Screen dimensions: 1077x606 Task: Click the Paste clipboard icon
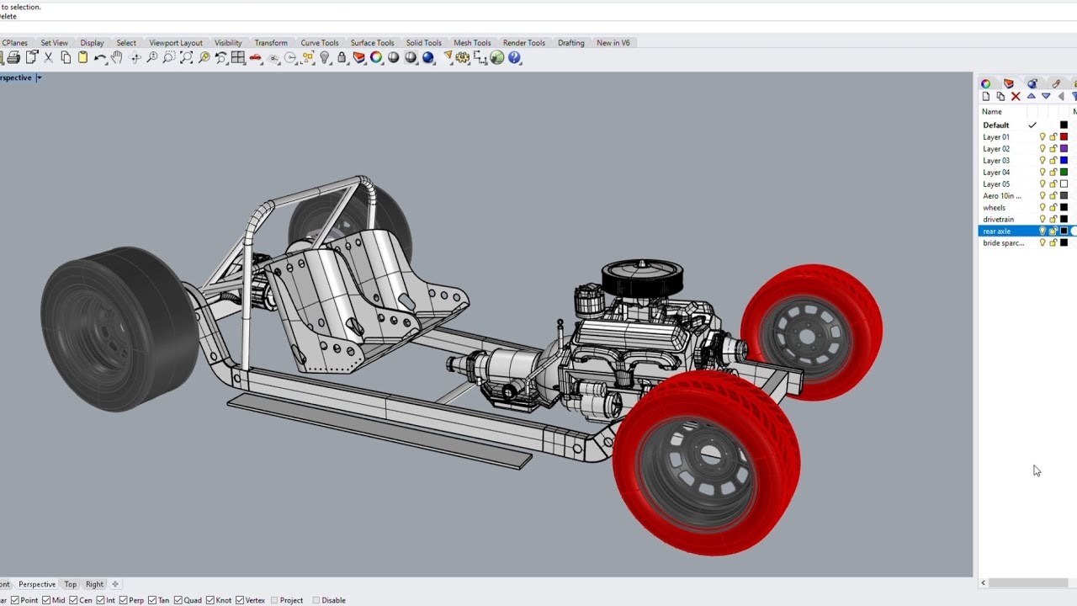[82, 57]
